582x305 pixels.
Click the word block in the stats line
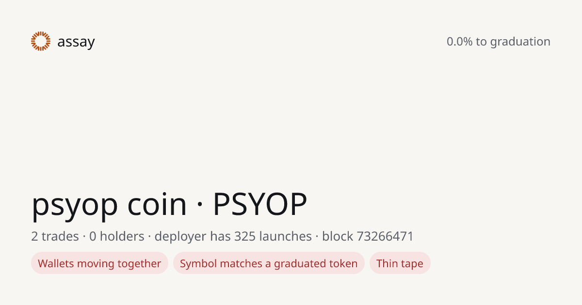[x=338, y=236]
